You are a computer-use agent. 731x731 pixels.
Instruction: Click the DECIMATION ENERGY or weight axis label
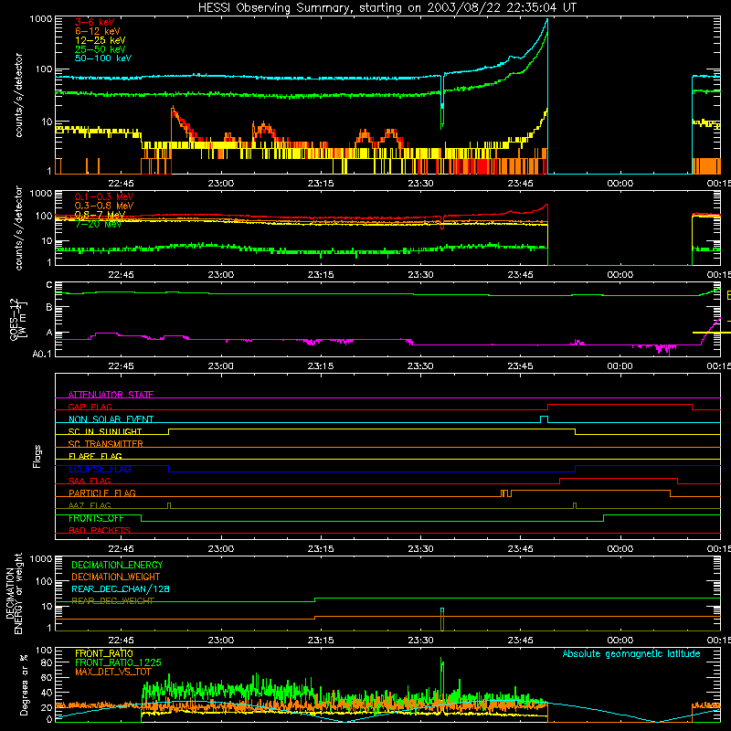point(14,593)
